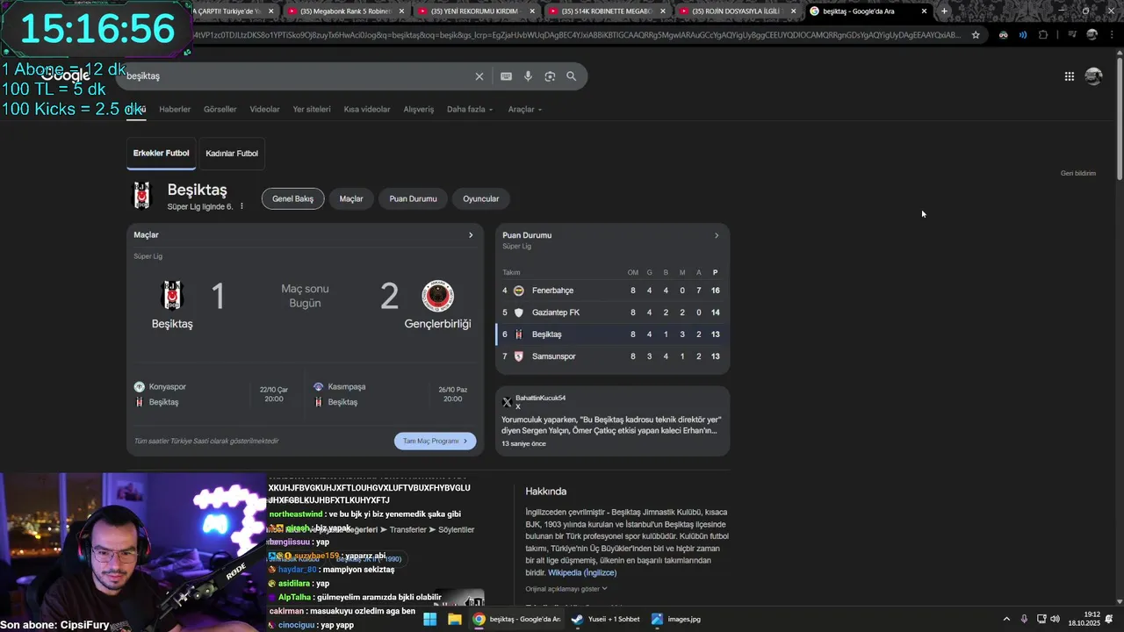
Task: Bookmark this page with star icon
Action: tap(976, 35)
